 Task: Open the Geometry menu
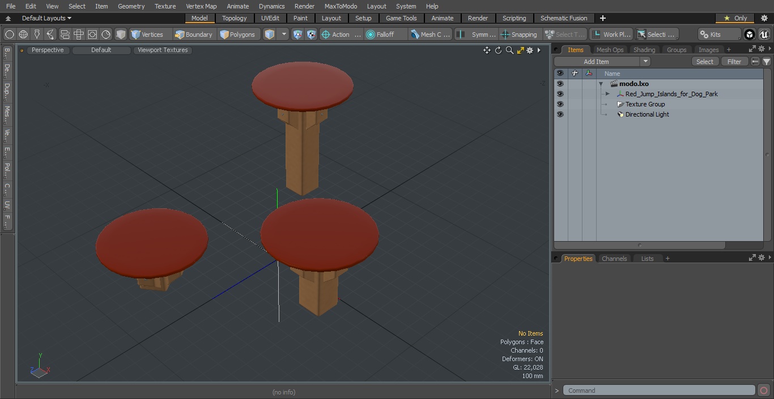pyautogui.click(x=131, y=6)
